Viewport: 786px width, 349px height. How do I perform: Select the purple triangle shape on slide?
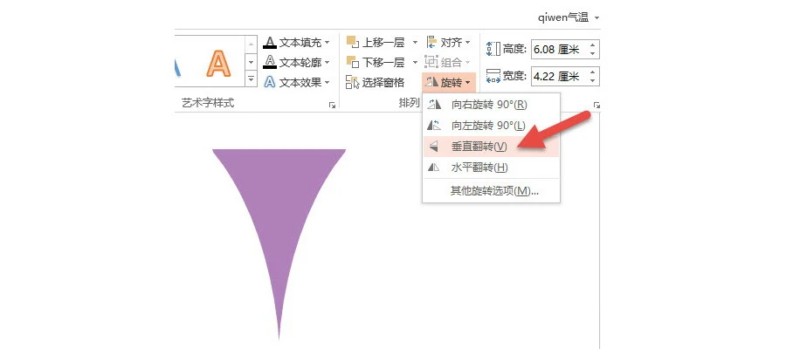(279, 209)
